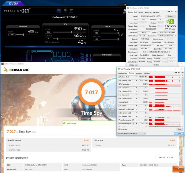Expand the Bus Interface Load dropdown

pyautogui.click(x=137, y=116)
